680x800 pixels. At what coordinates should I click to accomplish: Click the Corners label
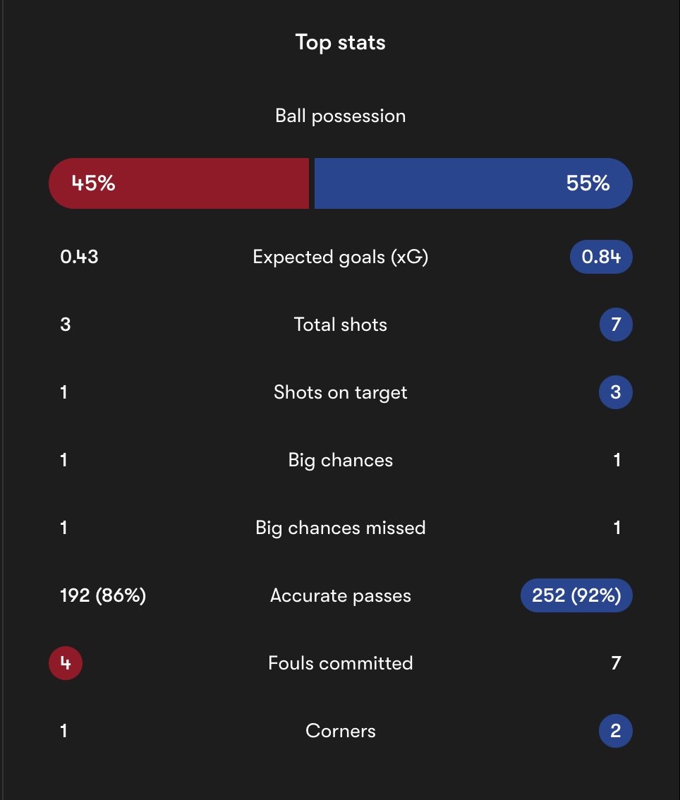340,731
